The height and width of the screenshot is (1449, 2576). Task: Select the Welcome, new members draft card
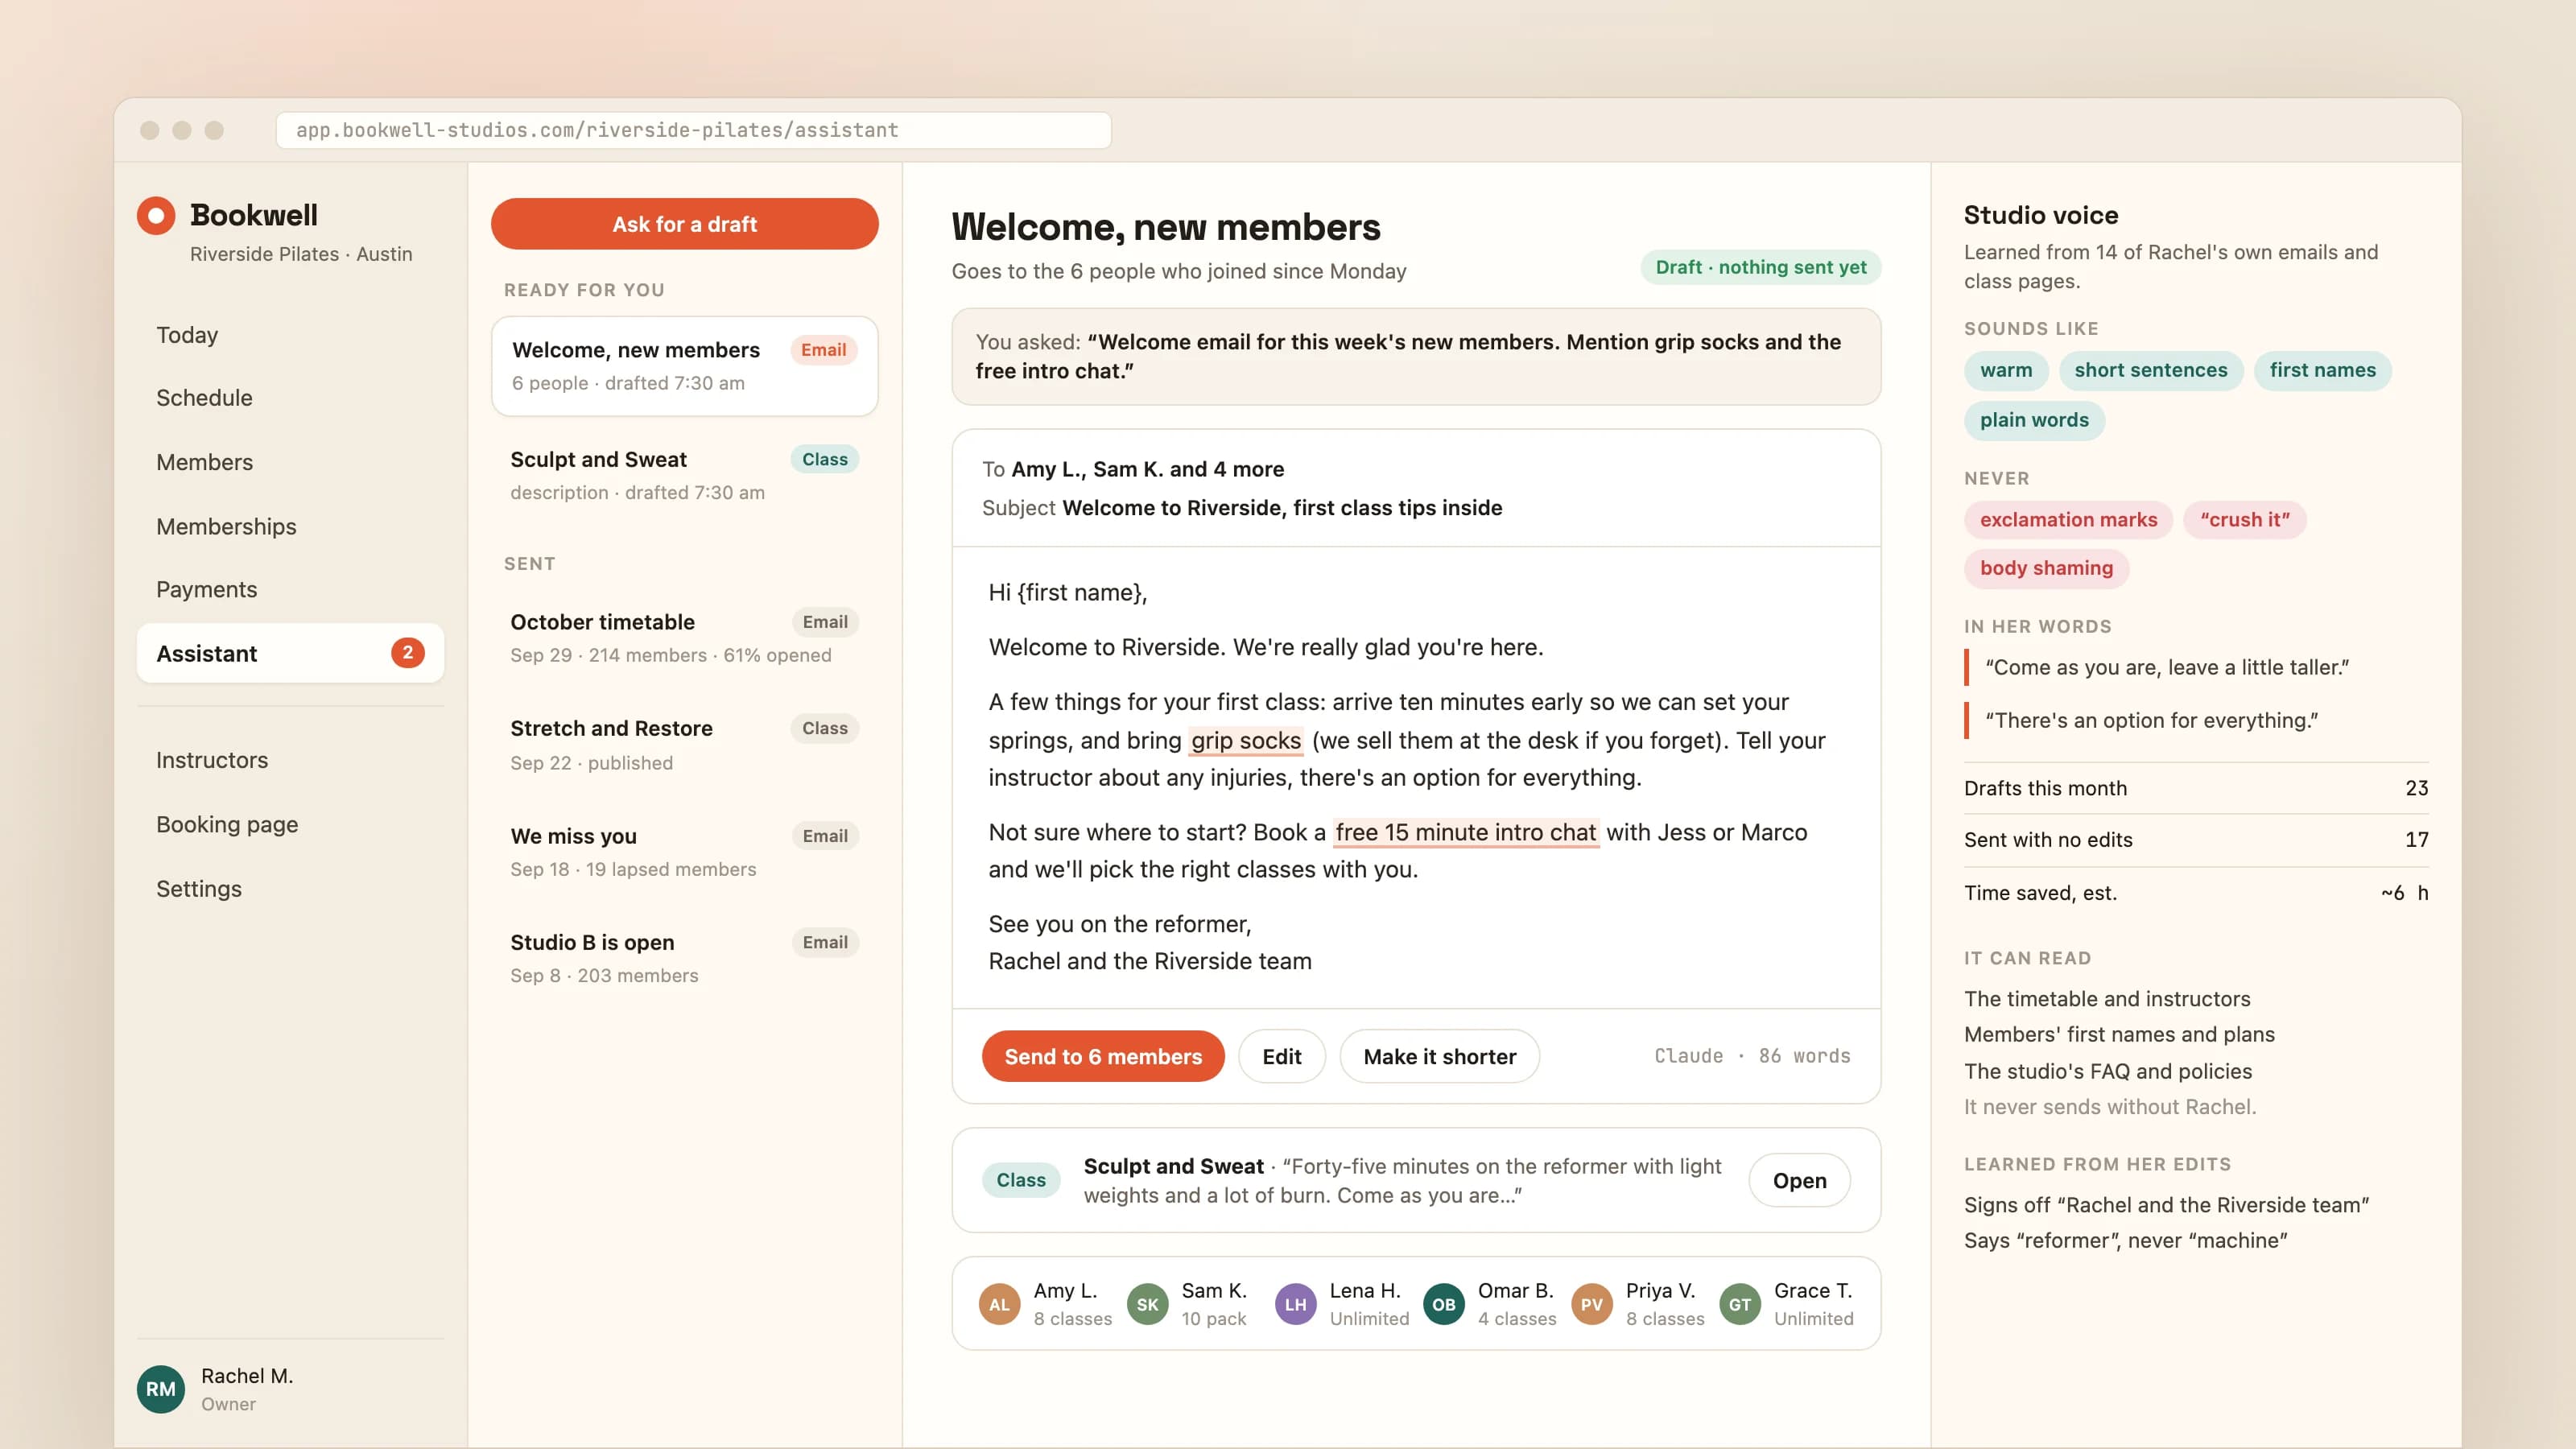[x=684, y=366]
